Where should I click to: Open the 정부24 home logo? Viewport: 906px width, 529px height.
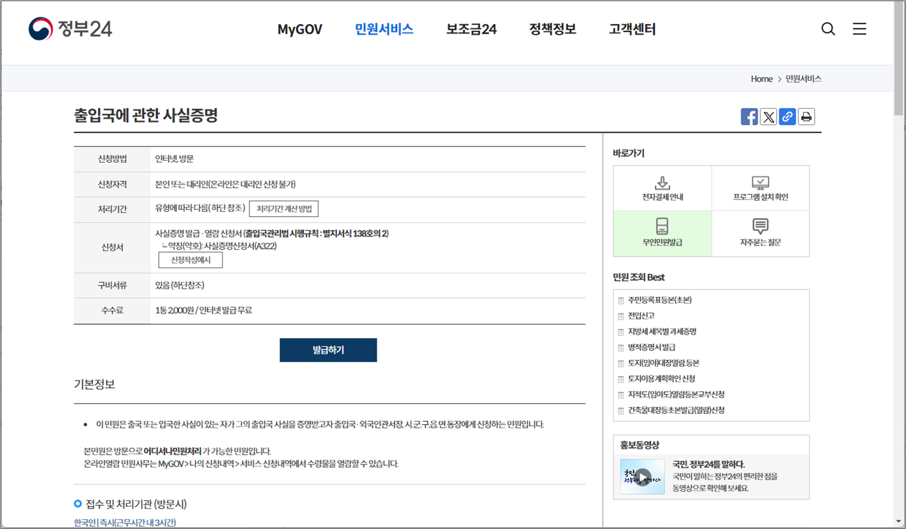(70, 29)
